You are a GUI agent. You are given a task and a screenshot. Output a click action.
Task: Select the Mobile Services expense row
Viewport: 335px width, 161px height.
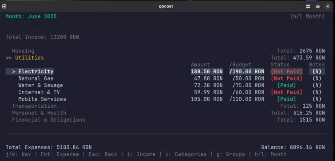pyautogui.click(x=165, y=99)
